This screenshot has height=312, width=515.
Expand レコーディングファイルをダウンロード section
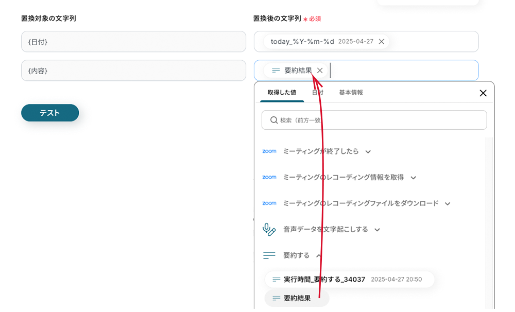(x=447, y=204)
